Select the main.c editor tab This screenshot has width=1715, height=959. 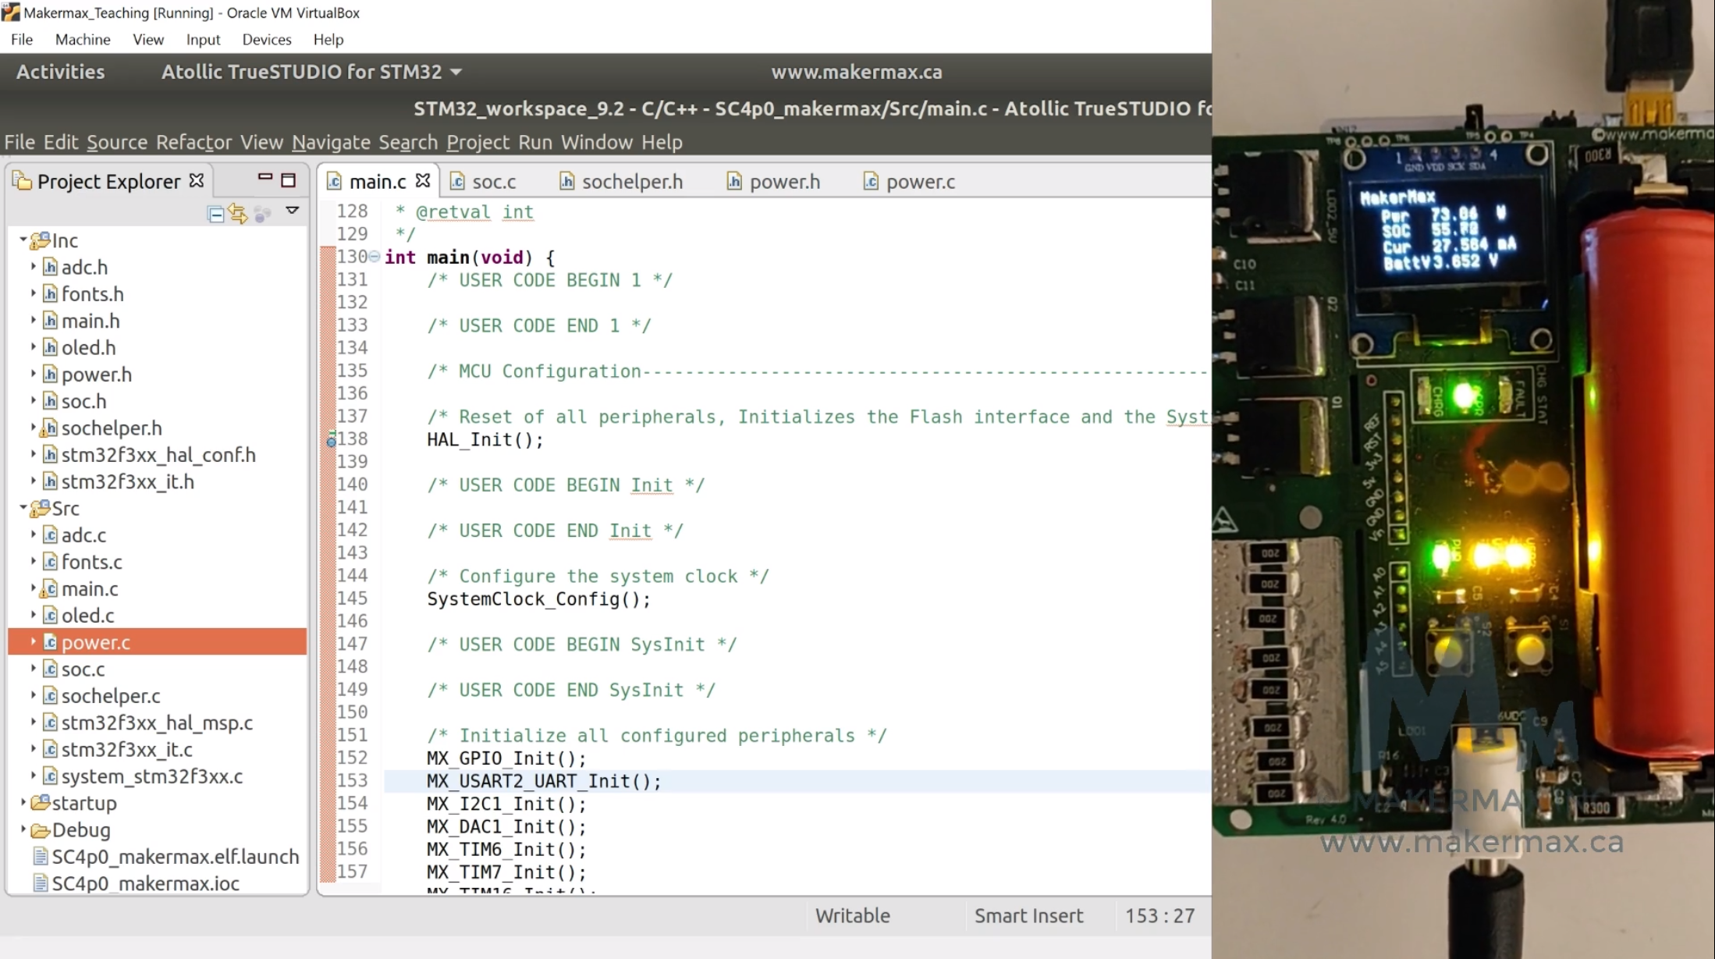point(378,182)
